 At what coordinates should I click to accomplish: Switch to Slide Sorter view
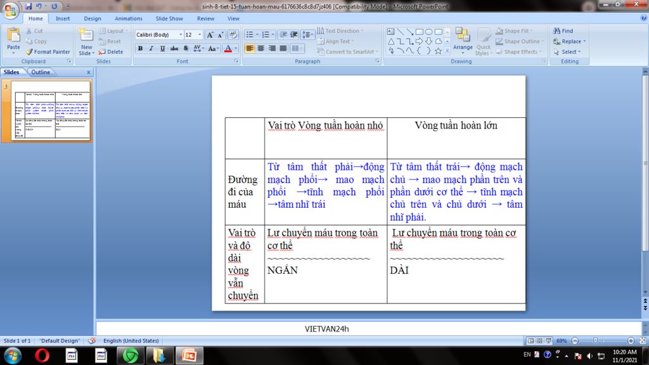click(539, 340)
